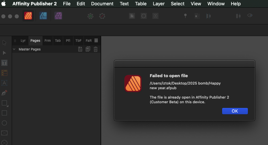The height and width of the screenshot is (145, 268).
Task: Open the Document menu
Action: coord(102,4)
